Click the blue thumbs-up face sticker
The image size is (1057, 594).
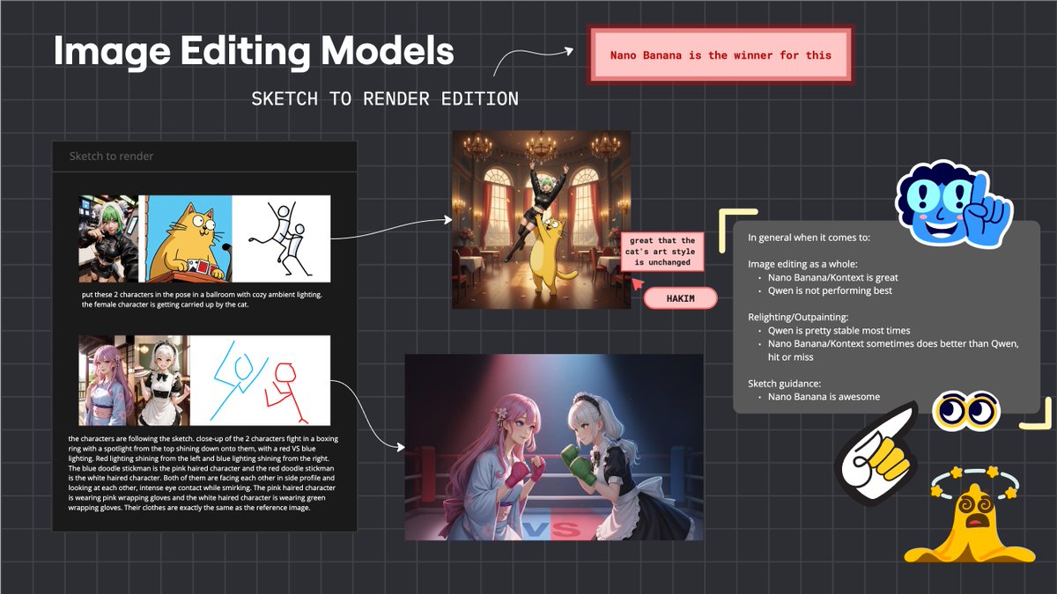coord(953,203)
